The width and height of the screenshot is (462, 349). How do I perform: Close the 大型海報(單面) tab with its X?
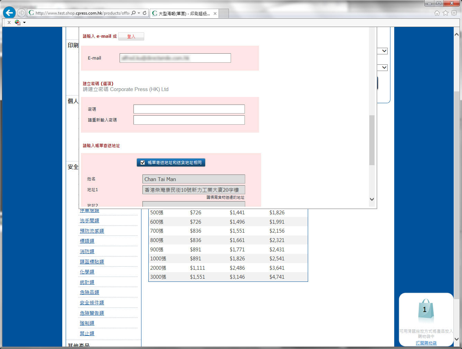click(215, 14)
